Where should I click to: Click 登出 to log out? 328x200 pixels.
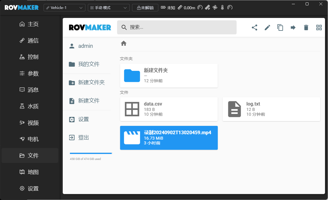pyautogui.click(x=83, y=138)
